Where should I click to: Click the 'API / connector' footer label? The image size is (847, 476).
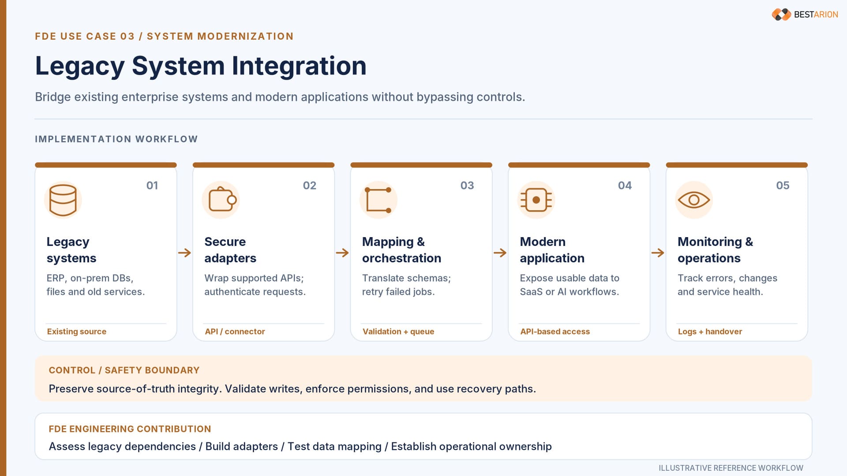pyautogui.click(x=235, y=331)
